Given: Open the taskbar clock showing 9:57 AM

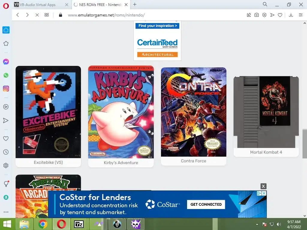Looking at the screenshot, I should pyautogui.click(x=294, y=224).
